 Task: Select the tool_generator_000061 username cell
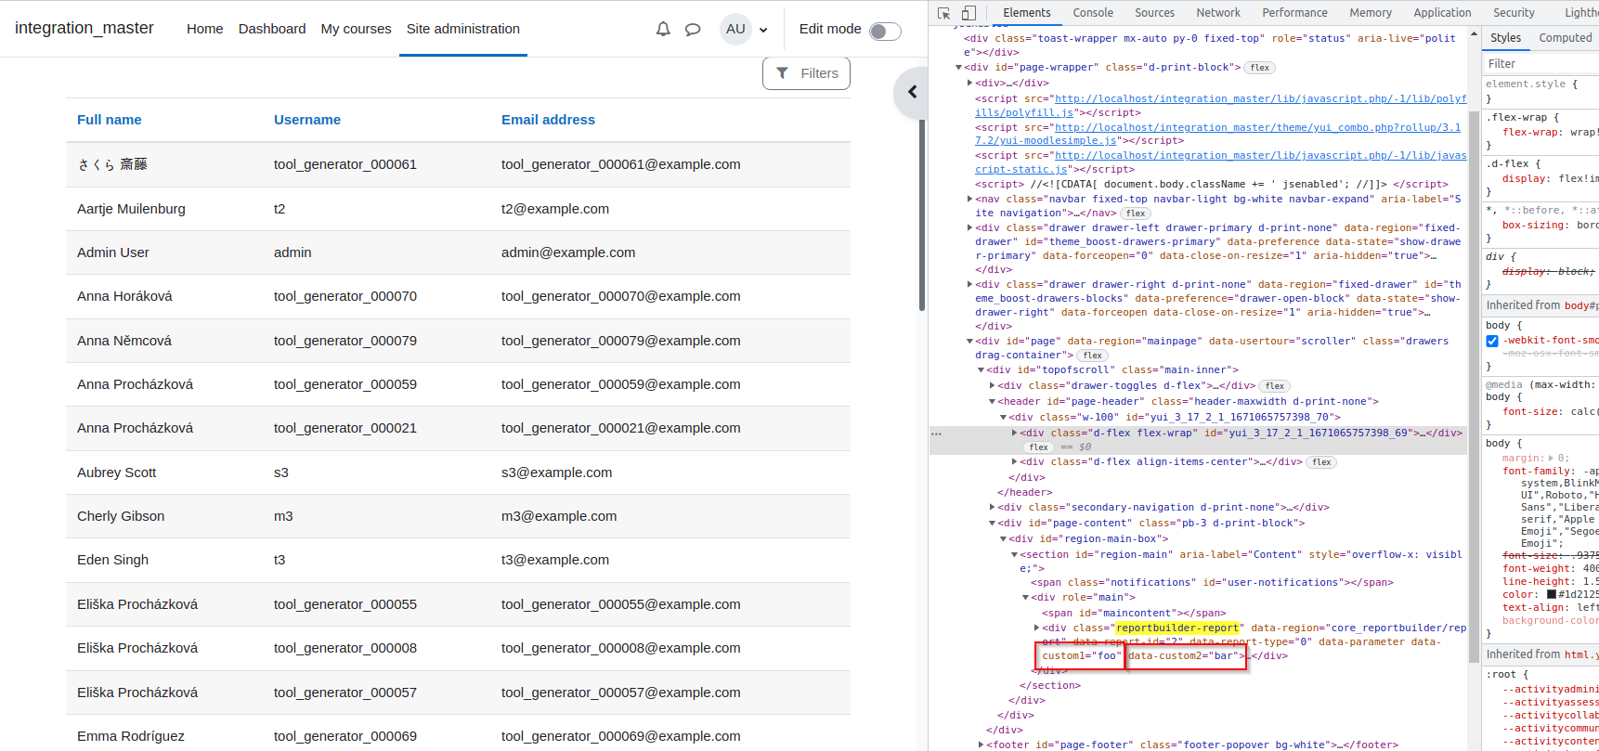(345, 164)
